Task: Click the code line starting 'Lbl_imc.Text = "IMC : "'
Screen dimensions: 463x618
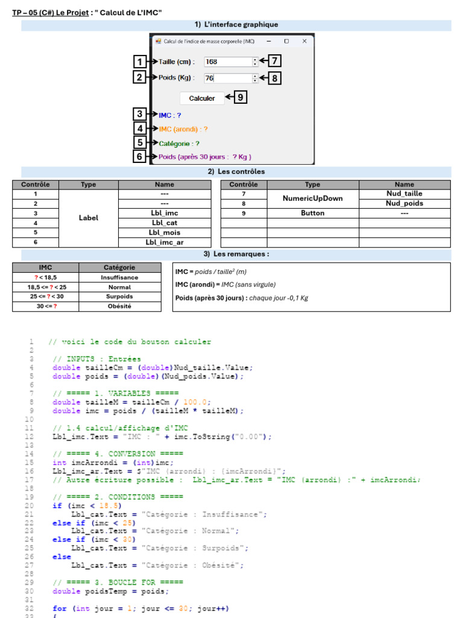Action: pos(162,437)
